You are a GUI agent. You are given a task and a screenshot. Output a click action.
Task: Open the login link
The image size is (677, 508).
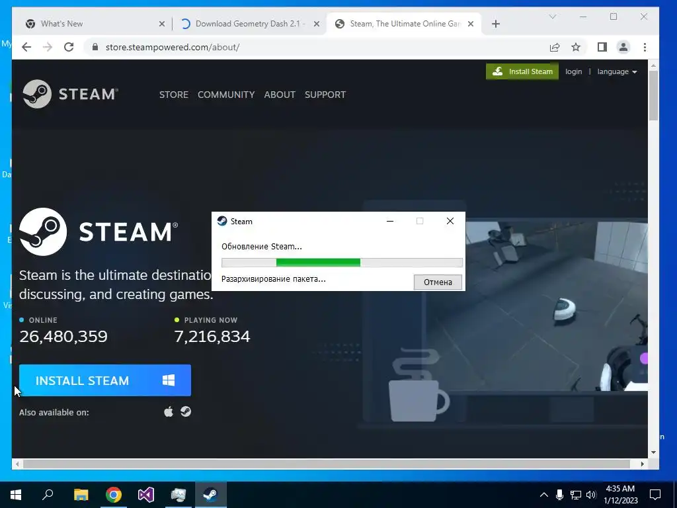pos(573,71)
